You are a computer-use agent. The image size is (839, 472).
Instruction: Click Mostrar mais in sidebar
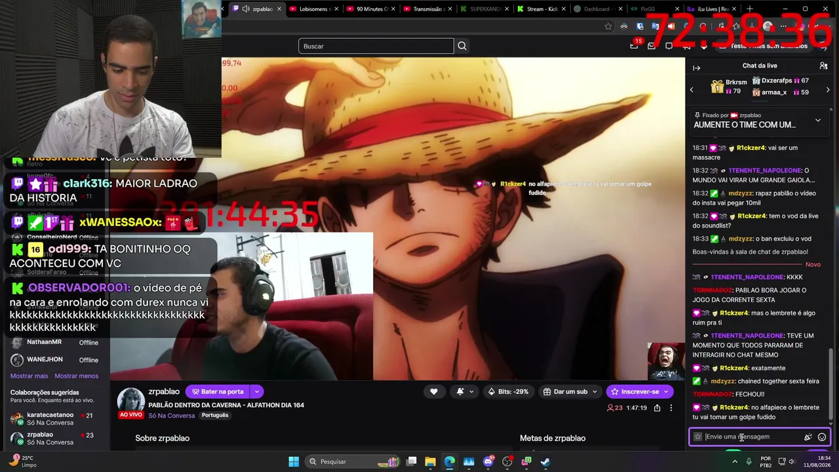click(29, 376)
